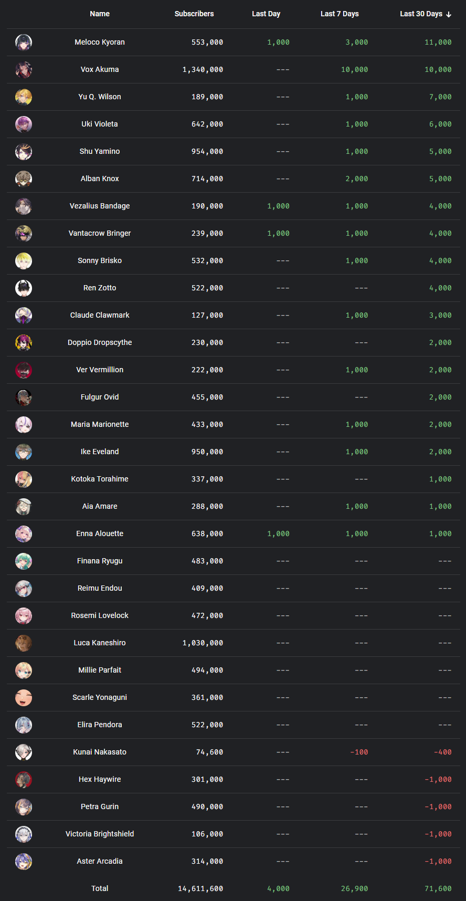Click the Kunai Nakasato name link

tap(100, 752)
